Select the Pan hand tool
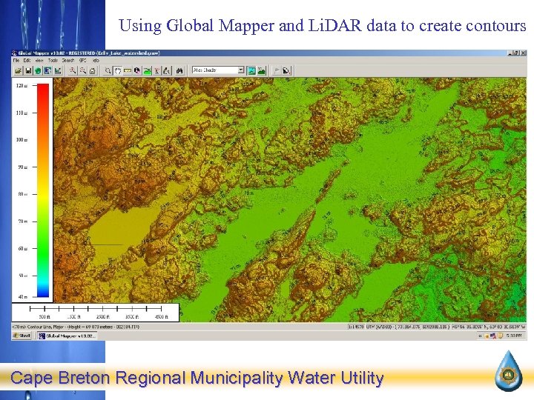Viewport: 534px width, 400px height. click(x=117, y=71)
